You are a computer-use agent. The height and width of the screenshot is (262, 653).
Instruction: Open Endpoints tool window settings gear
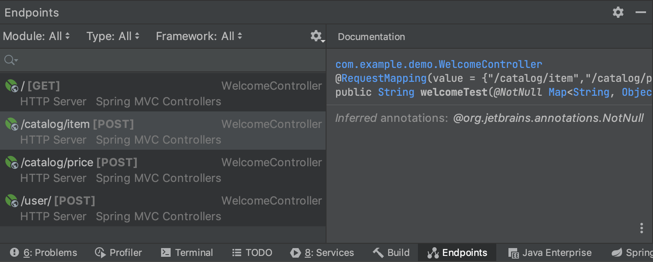(x=618, y=12)
